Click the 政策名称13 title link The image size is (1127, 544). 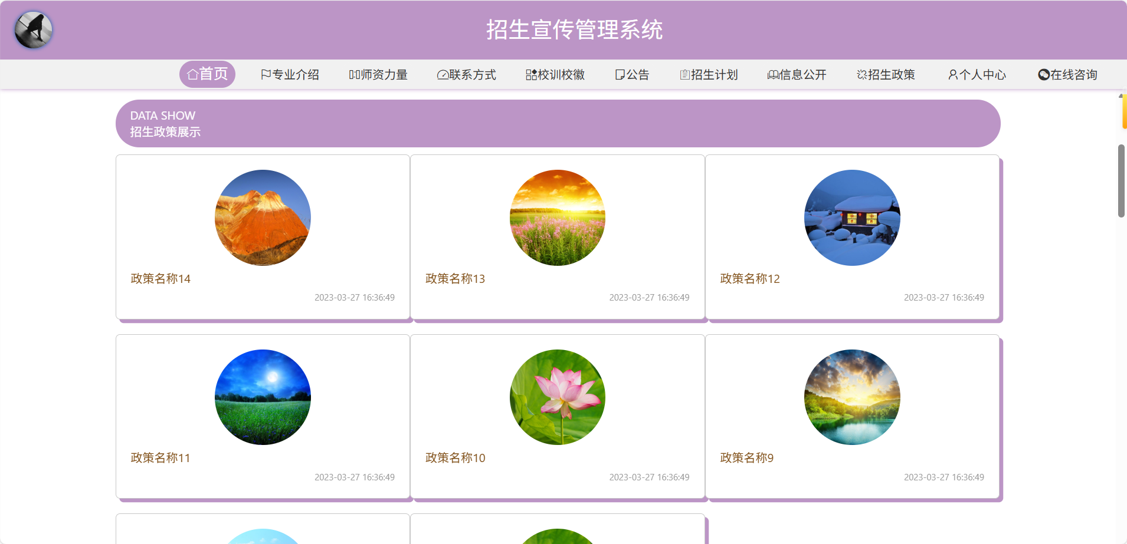(x=455, y=278)
